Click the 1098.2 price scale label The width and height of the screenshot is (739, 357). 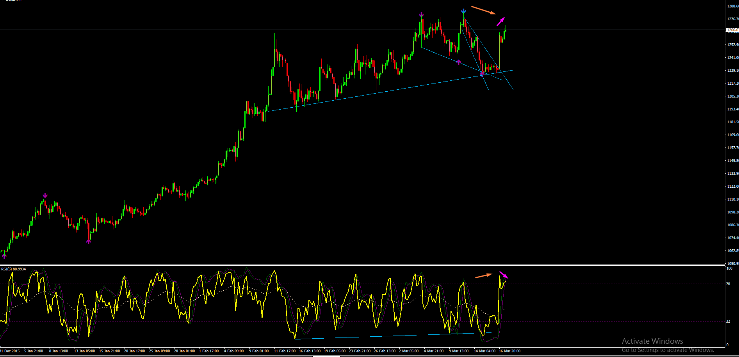point(733,212)
